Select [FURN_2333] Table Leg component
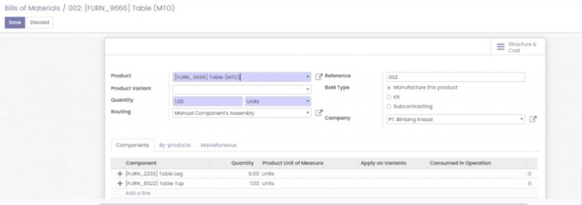The width and height of the screenshot is (582, 205). tap(154, 174)
